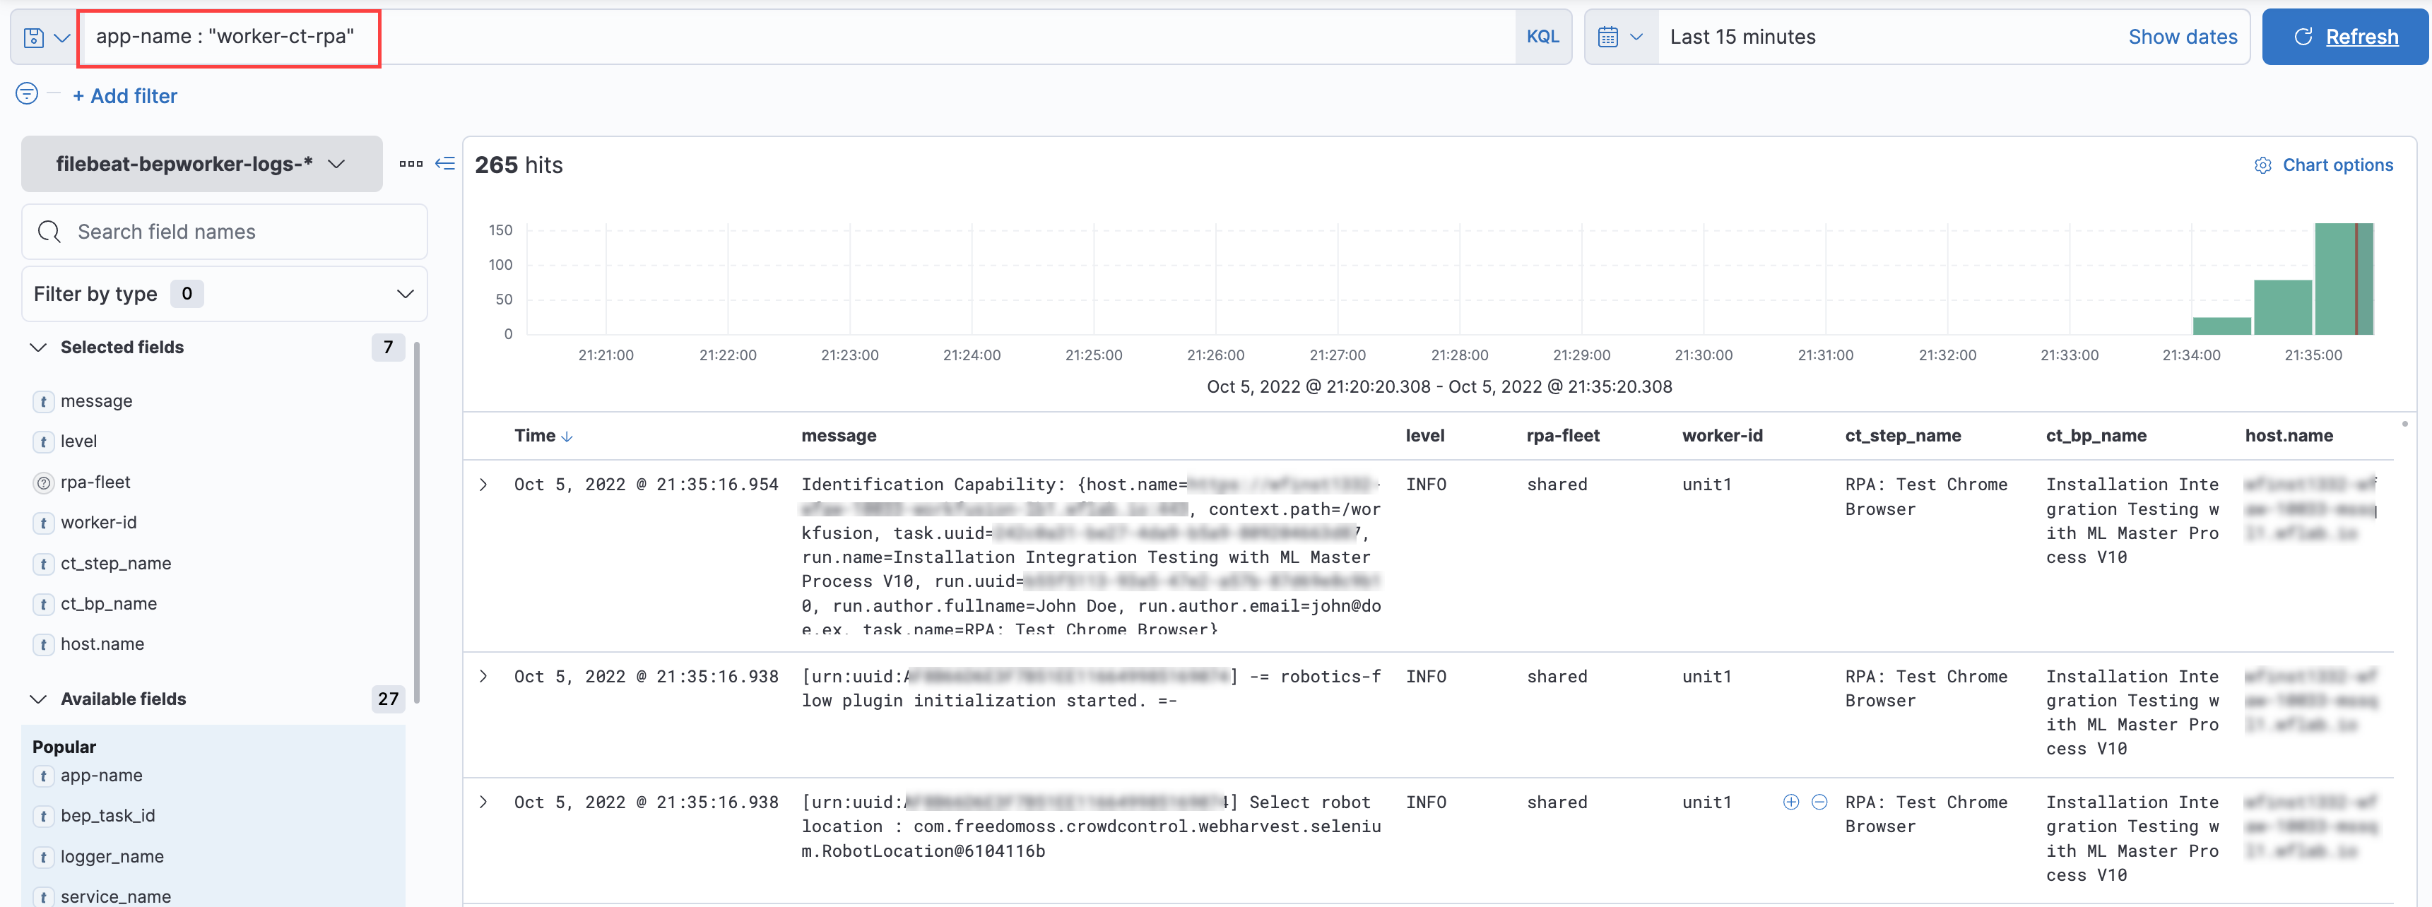Open the circular filter options icon
Image resolution: width=2432 pixels, height=907 pixels.
(x=28, y=93)
